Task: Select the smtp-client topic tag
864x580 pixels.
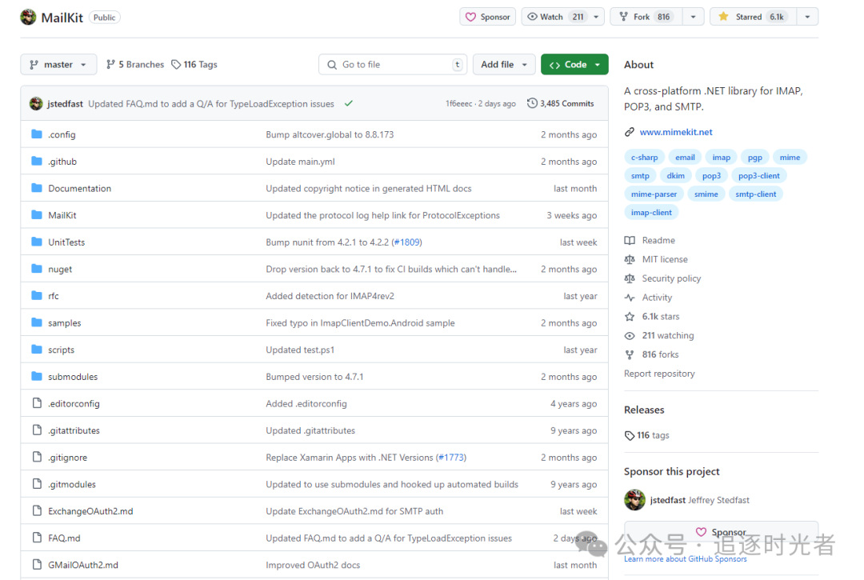Action: click(755, 194)
